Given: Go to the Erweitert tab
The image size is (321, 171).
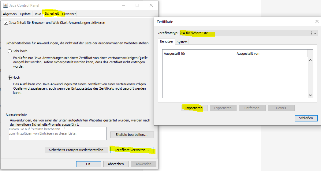Looking at the screenshot, I should click(x=69, y=14).
